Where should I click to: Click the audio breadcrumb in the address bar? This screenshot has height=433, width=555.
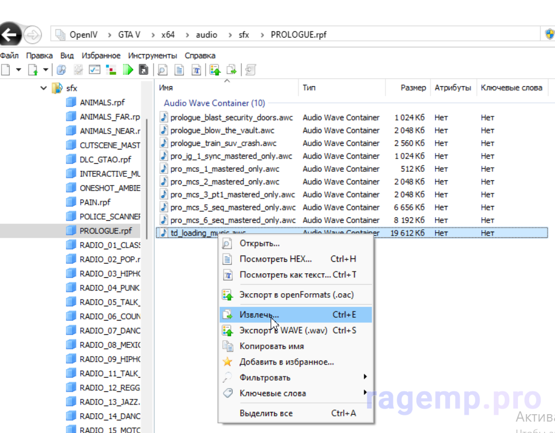pos(206,35)
